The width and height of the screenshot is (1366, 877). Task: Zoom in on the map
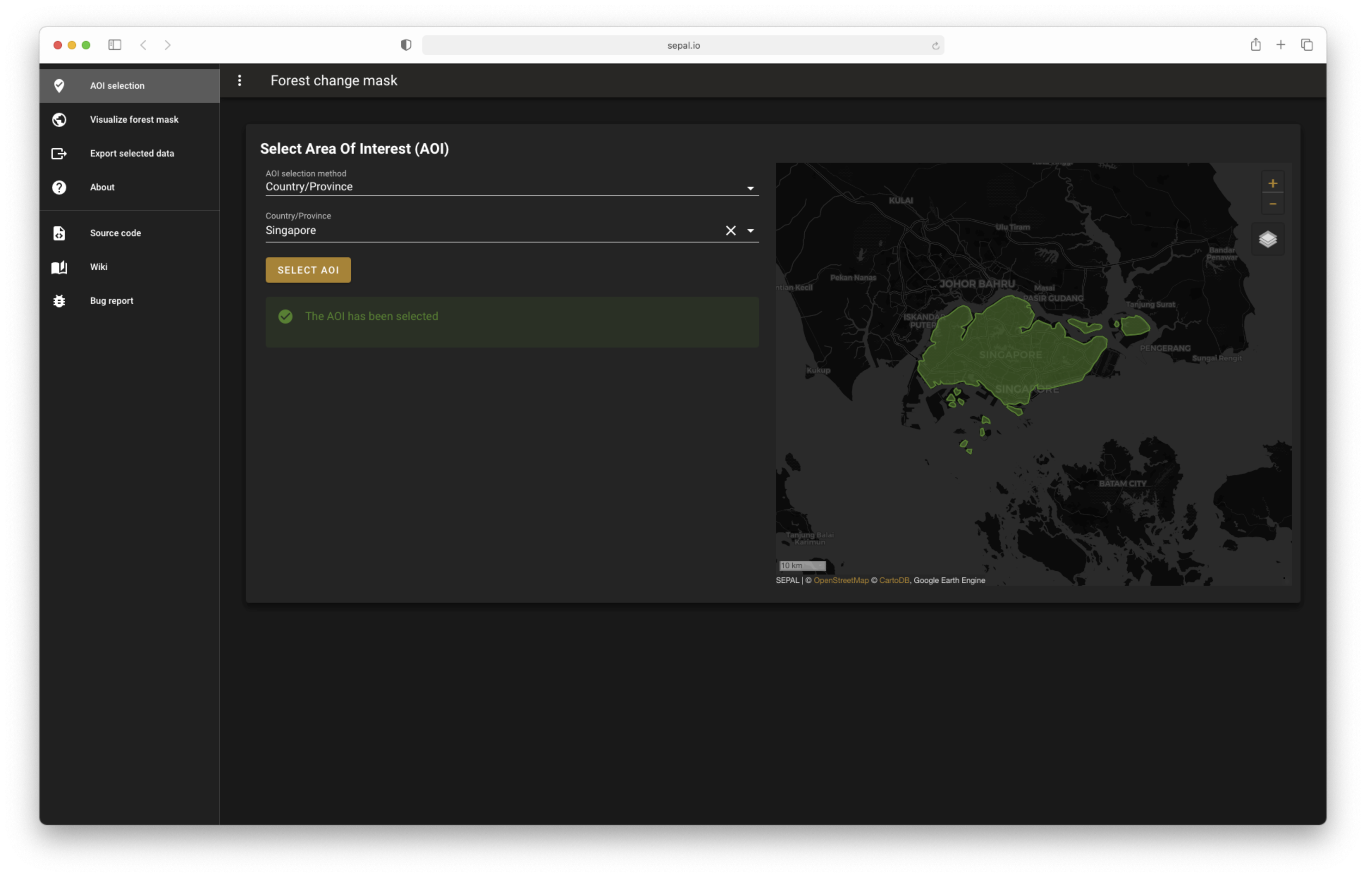1273,183
